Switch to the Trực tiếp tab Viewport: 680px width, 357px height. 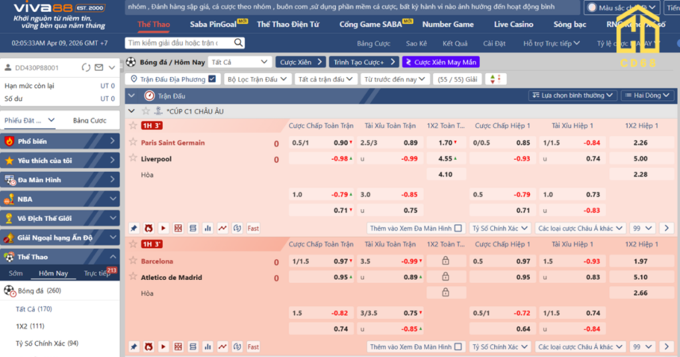click(x=97, y=273)
